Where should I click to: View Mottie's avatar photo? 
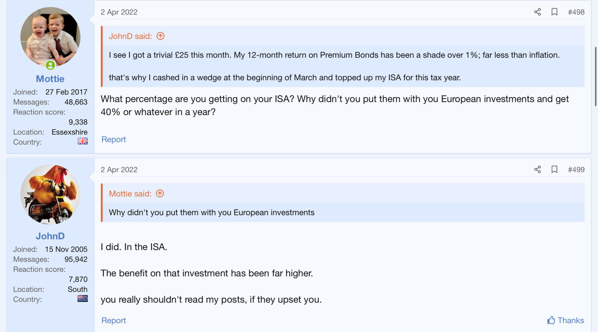[x=50, y=37]
